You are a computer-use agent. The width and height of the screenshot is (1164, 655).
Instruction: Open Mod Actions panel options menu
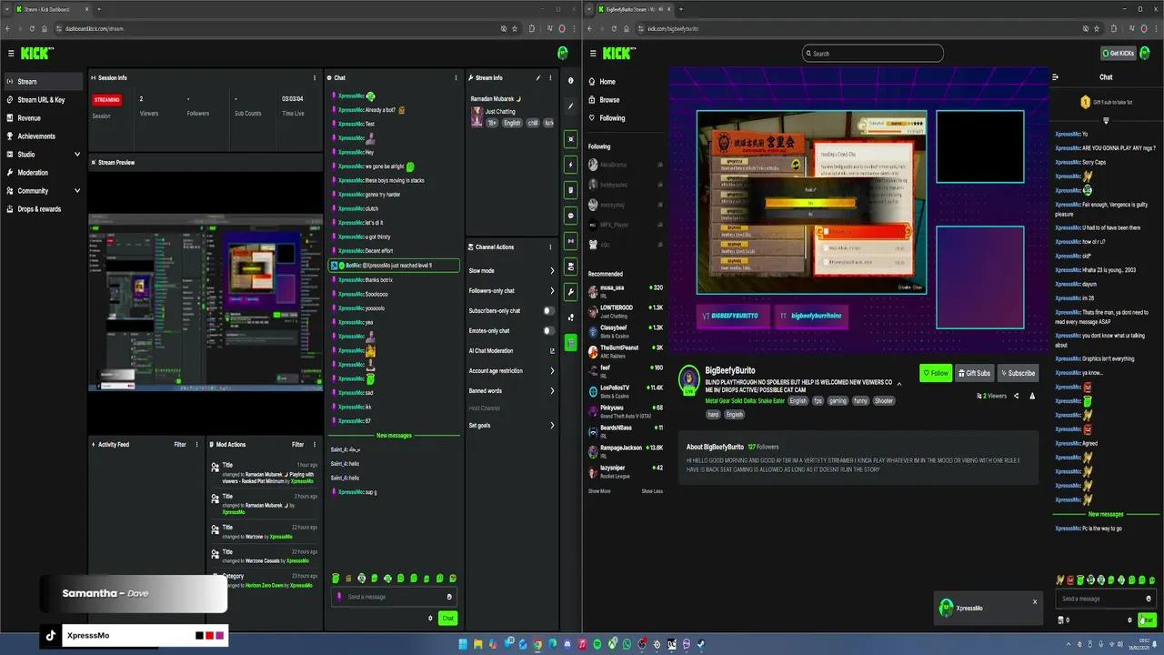click(315, 445)
